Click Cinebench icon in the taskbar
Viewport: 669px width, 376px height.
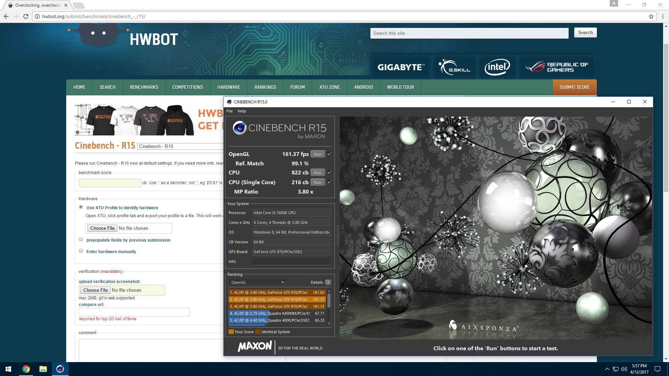pos(60,369)
